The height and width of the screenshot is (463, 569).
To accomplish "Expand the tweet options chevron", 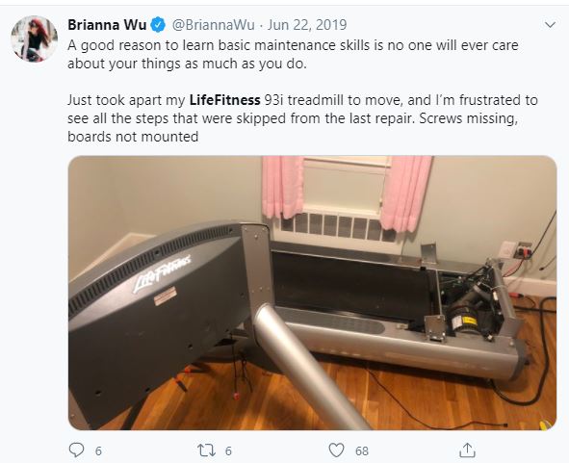I will pyautogui.click(x=551, y=25).
